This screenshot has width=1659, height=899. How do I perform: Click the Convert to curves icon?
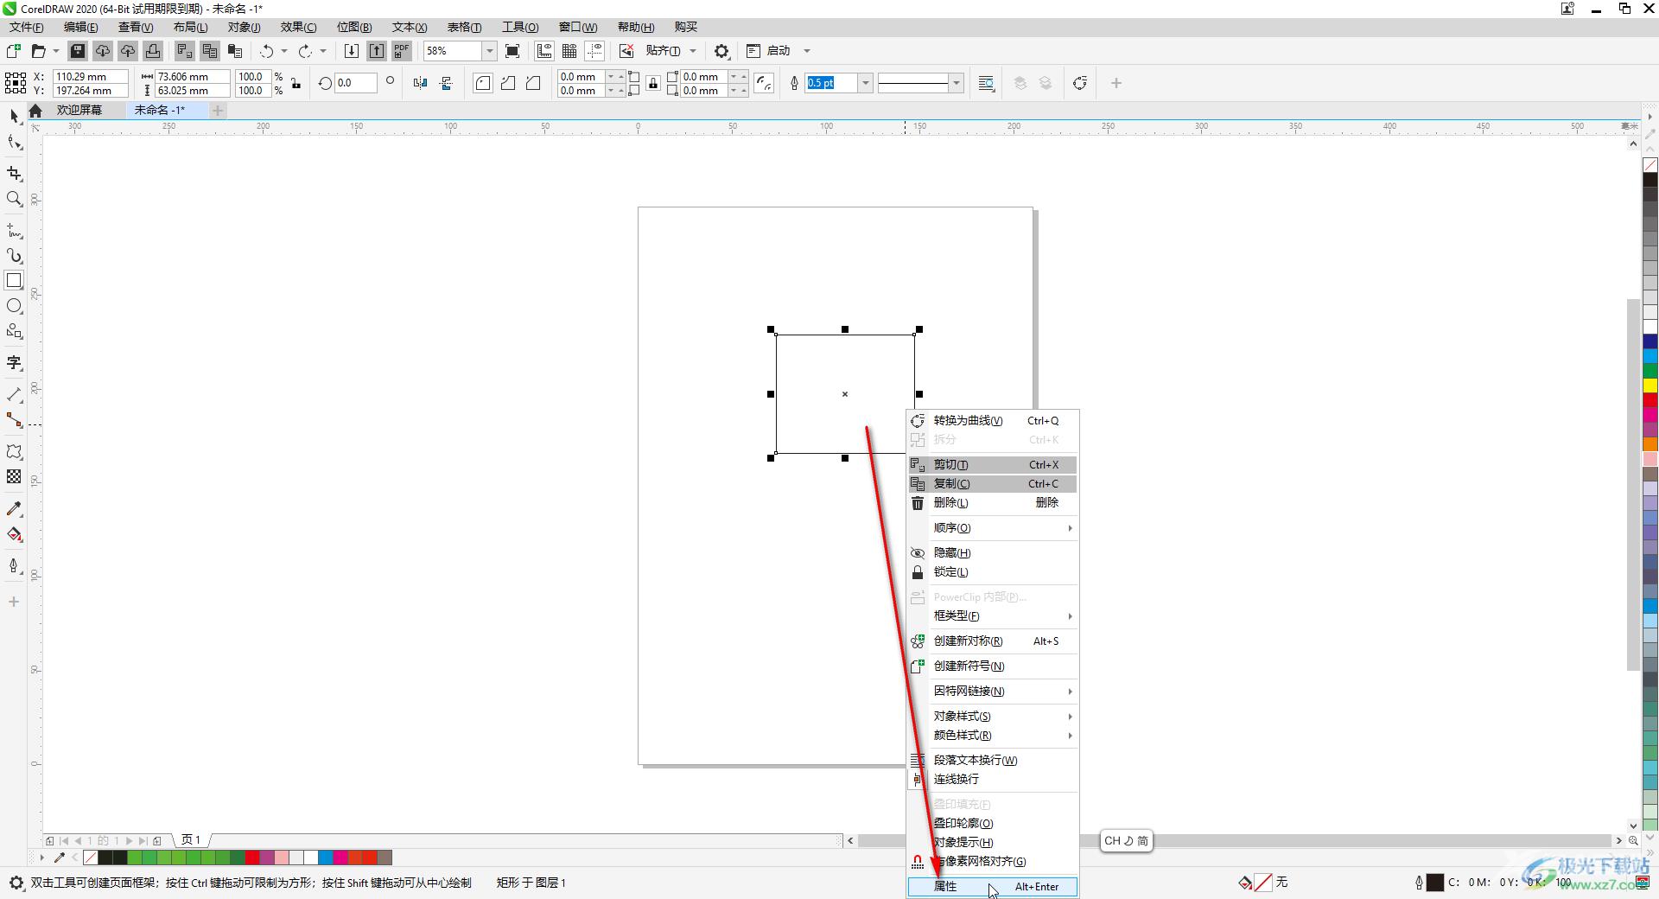[x=1079, y=83]
